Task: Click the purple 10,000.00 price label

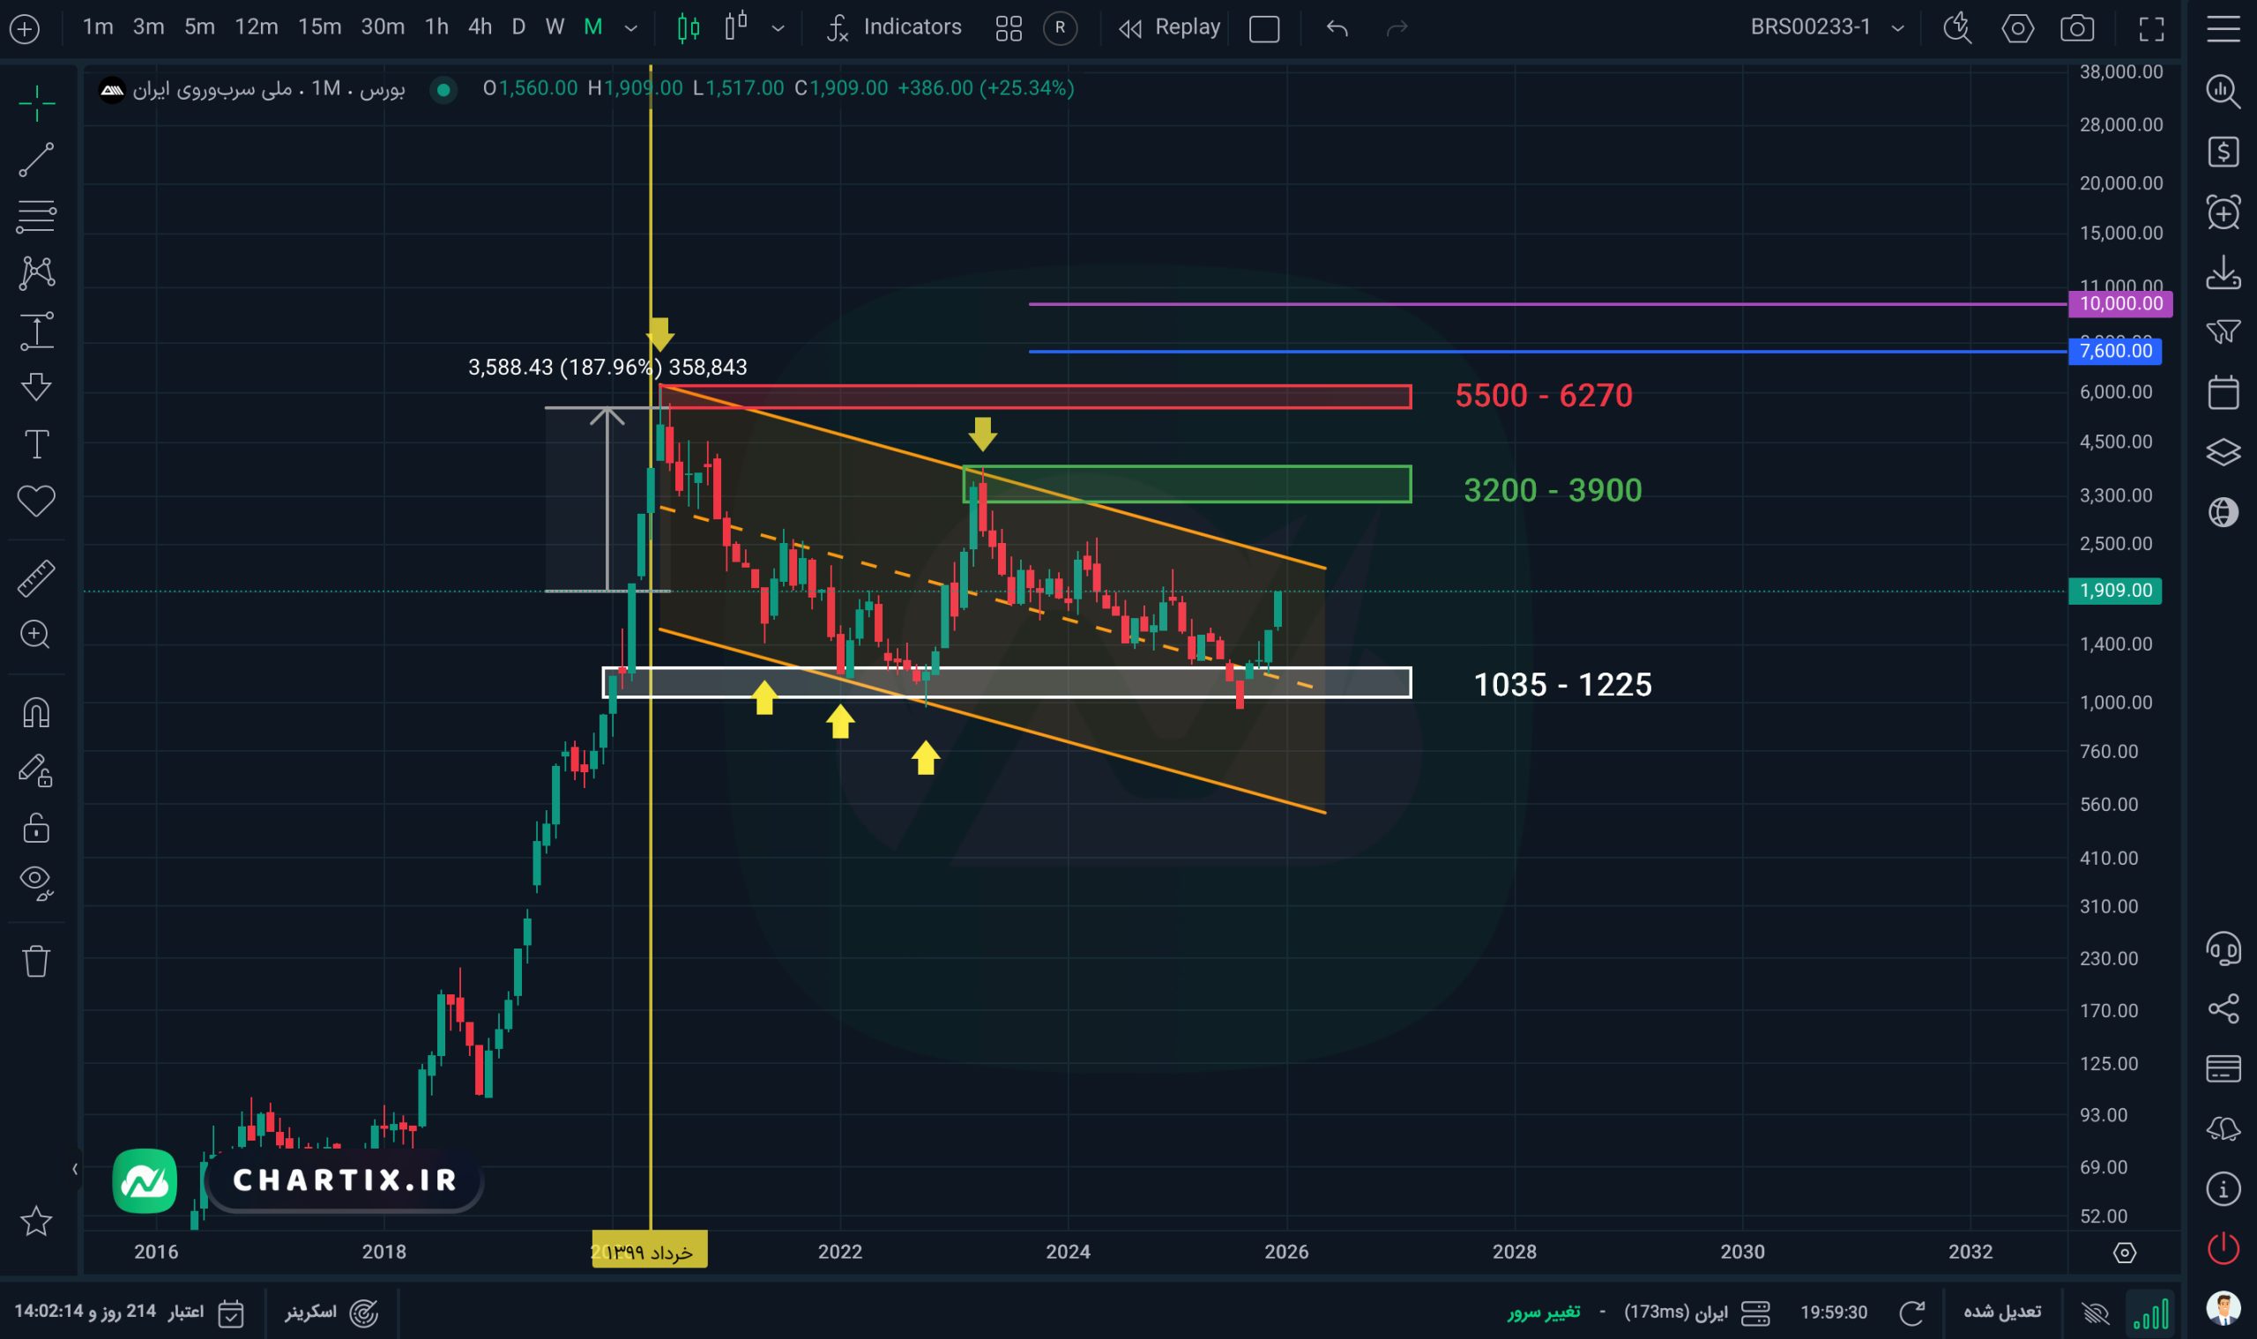Action: tap(2119, 304)
